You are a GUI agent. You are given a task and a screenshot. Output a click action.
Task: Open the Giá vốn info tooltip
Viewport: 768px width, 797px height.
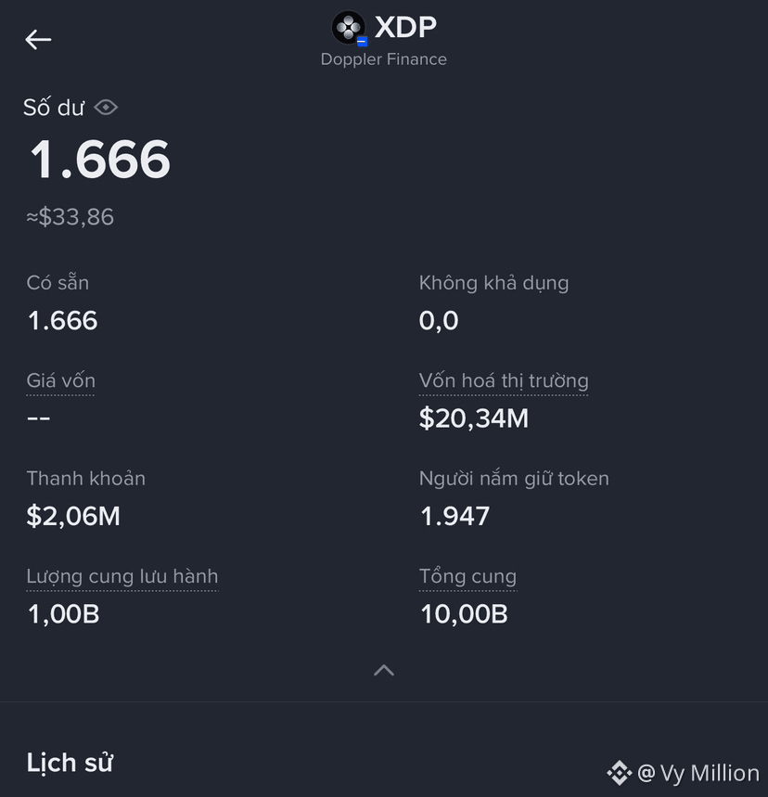coord(60,380)
